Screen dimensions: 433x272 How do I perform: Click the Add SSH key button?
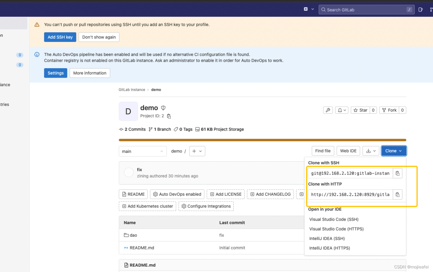[x=60, y=37]
